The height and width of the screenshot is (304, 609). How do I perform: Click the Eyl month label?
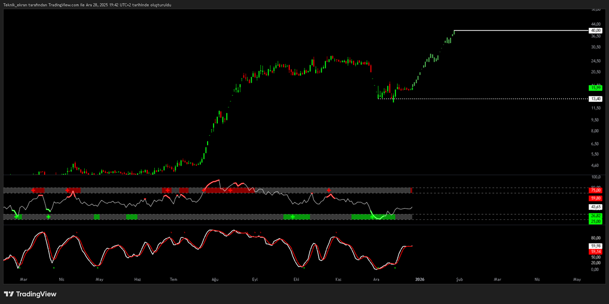pos(254,279)
